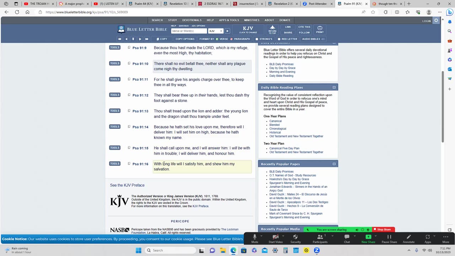The height and width of the screenshot is (256, 455).
Task: Expand Zoom Chat options arrow
Action: pos(354,236)
